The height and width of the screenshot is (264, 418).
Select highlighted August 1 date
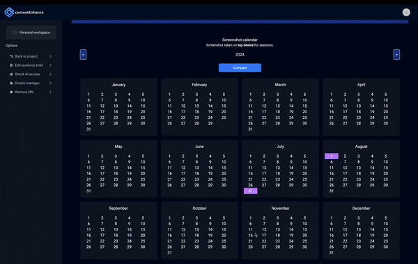332,156
